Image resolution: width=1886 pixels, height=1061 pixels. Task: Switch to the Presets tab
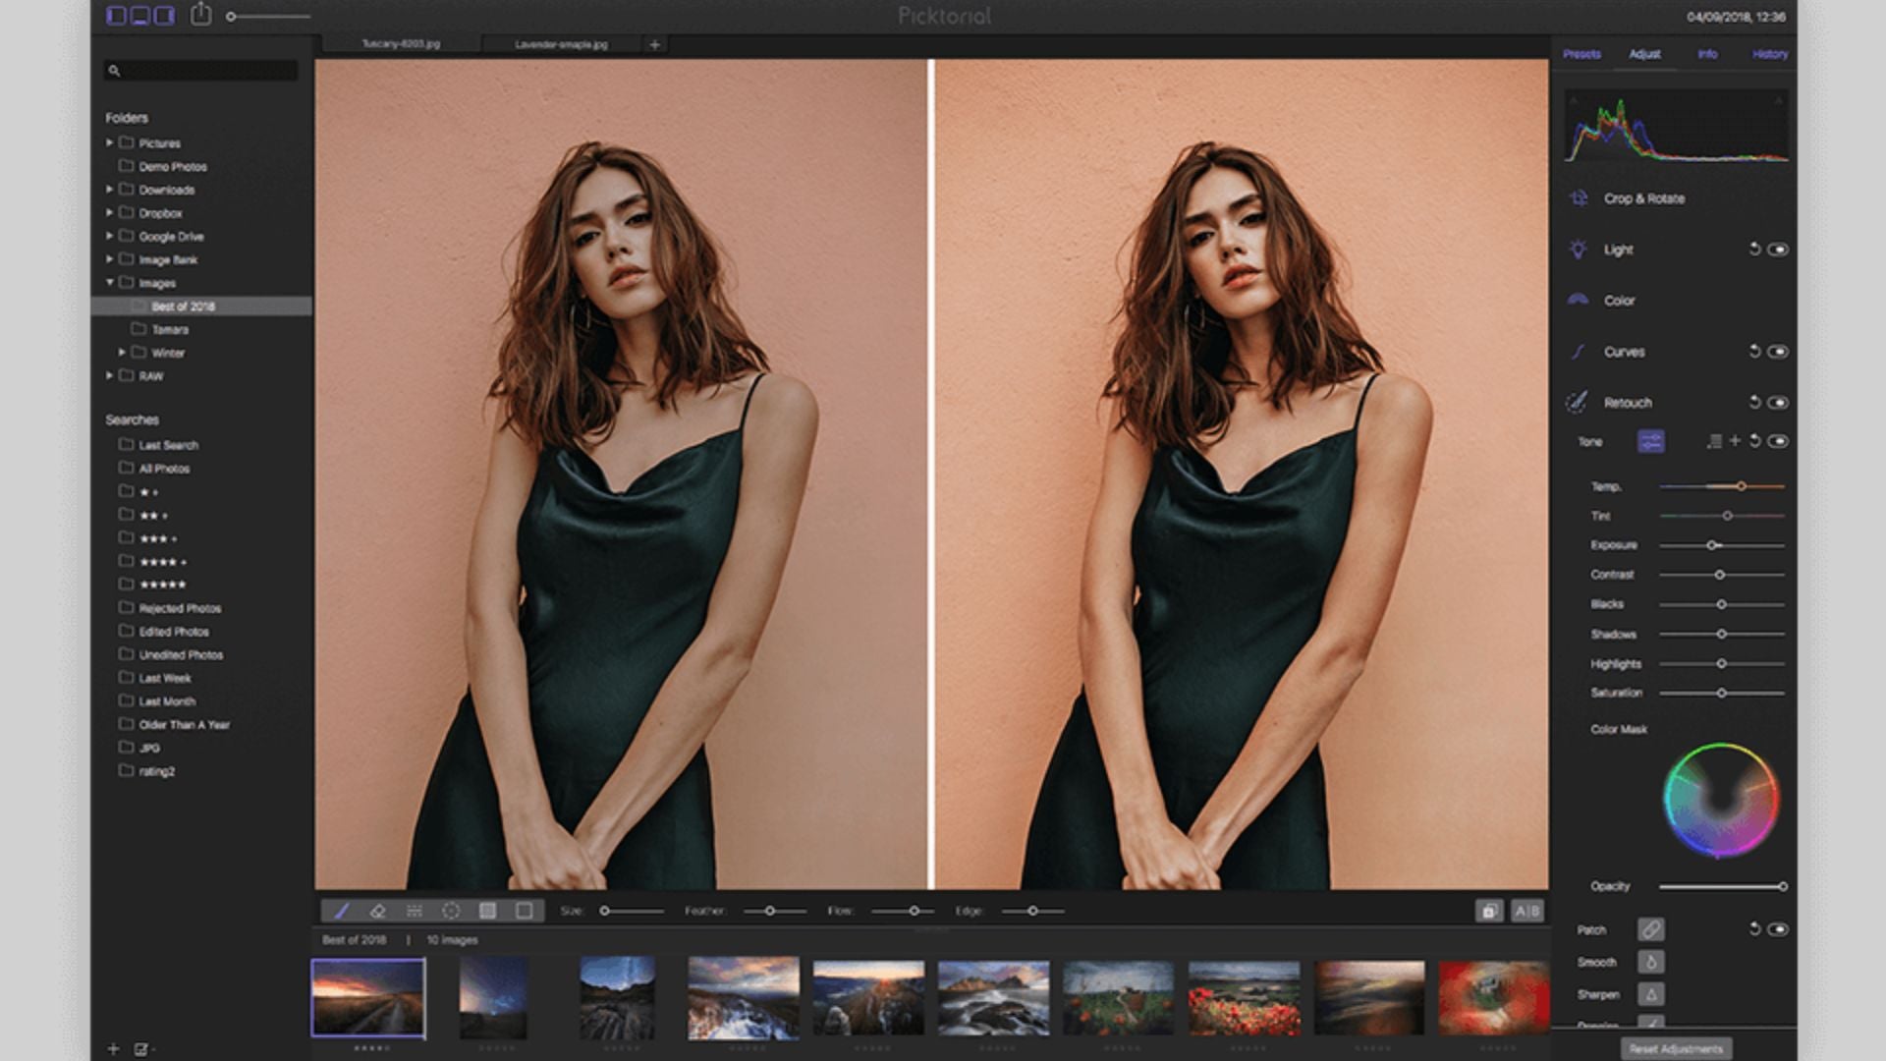(x=1581, y=54)
